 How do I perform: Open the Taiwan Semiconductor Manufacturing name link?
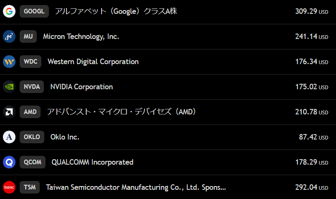[136, 187]
